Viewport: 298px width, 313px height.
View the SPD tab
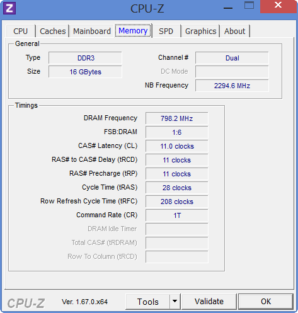[x=166, y=31]
